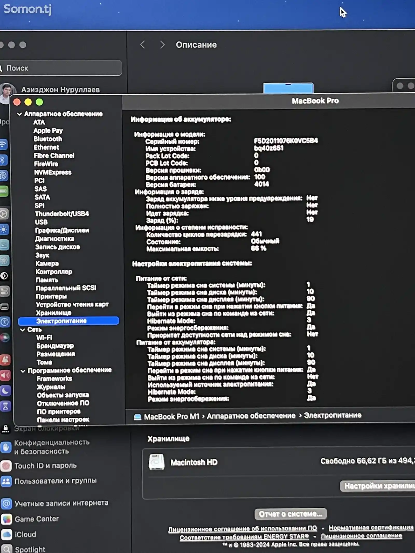Screen dimensions: 415x553
Task: Open Графика/Дисплеи entry
Action: pos(62,230)
